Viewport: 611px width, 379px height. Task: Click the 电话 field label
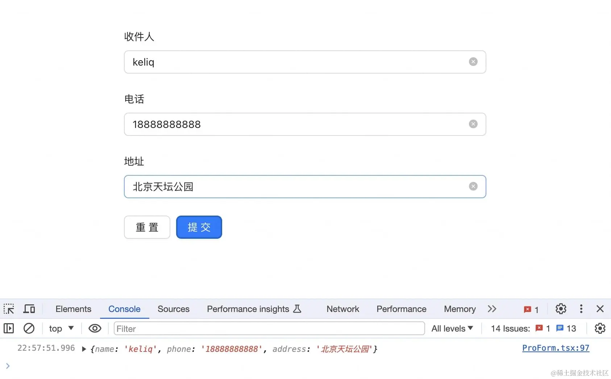click(x=134, y=99)
